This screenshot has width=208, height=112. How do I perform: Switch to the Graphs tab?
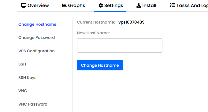tap(73, 6)
